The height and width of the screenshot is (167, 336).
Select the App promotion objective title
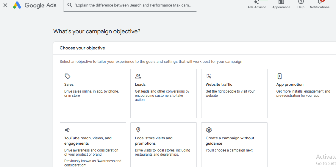click(290, 85)
